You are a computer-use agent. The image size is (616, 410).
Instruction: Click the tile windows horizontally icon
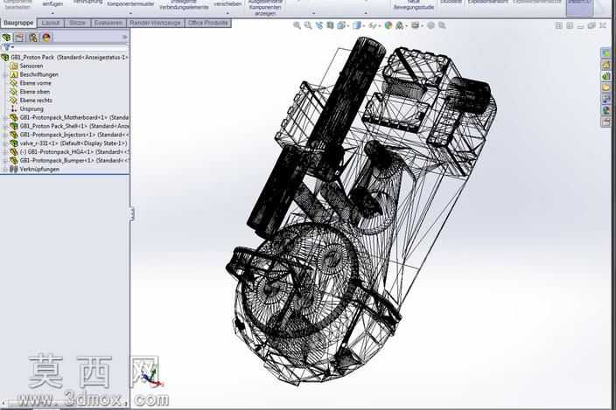[x=558, y=25]
